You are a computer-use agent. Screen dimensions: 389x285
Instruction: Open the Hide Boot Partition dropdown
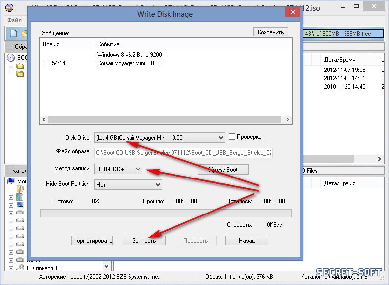pos(158,184)
